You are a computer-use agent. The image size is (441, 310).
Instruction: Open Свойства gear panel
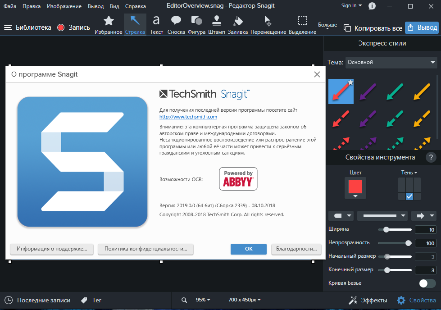pos(417,300)
